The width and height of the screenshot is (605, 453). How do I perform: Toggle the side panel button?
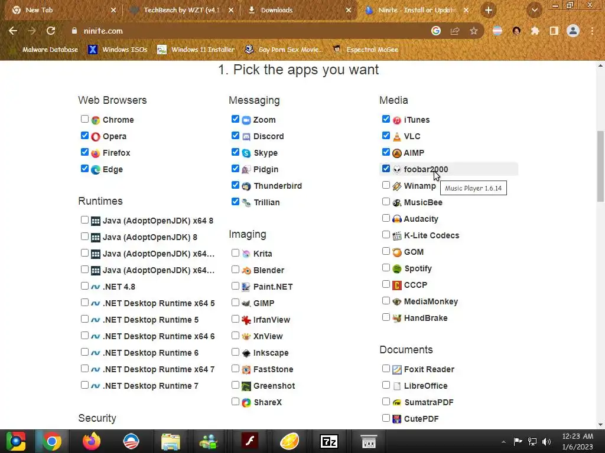tap(554, 31)
